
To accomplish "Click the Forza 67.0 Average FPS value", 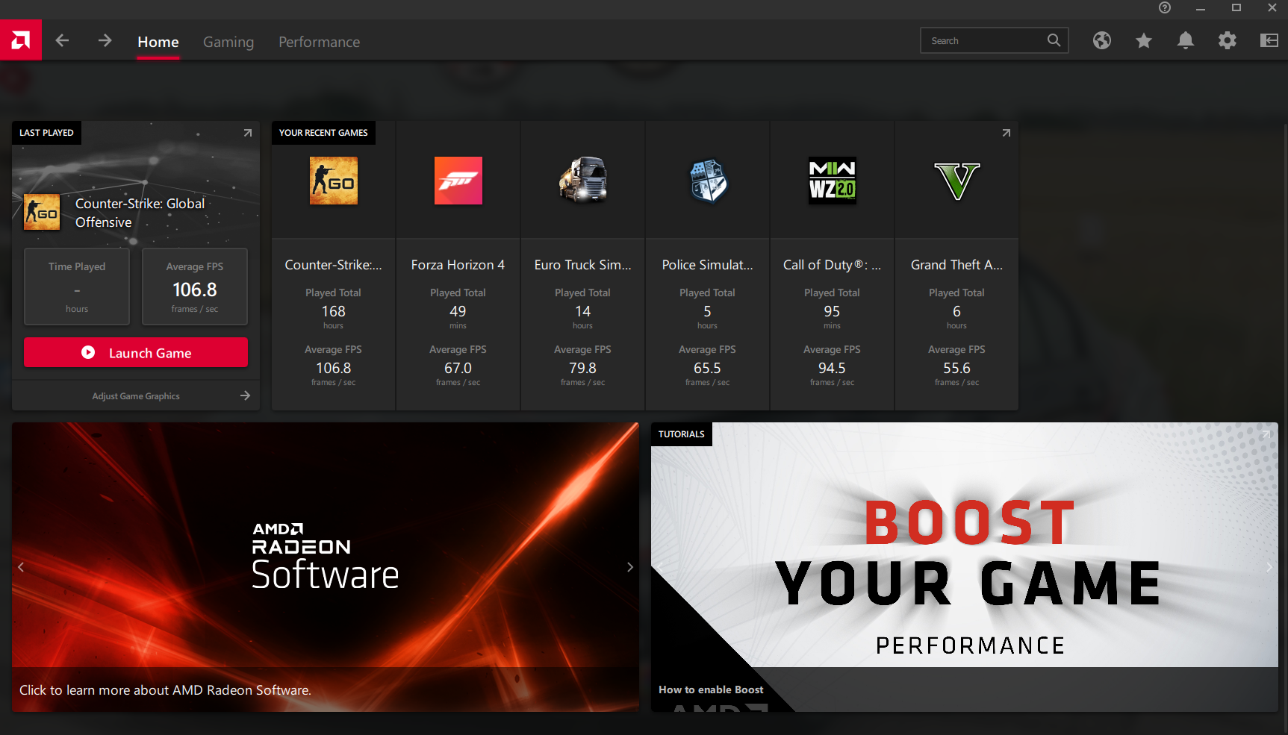I will pos(458,368).
